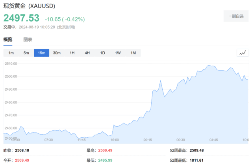Choose the 4H timeframe
The image size is (252, 164).
click(x=87, y=53)
